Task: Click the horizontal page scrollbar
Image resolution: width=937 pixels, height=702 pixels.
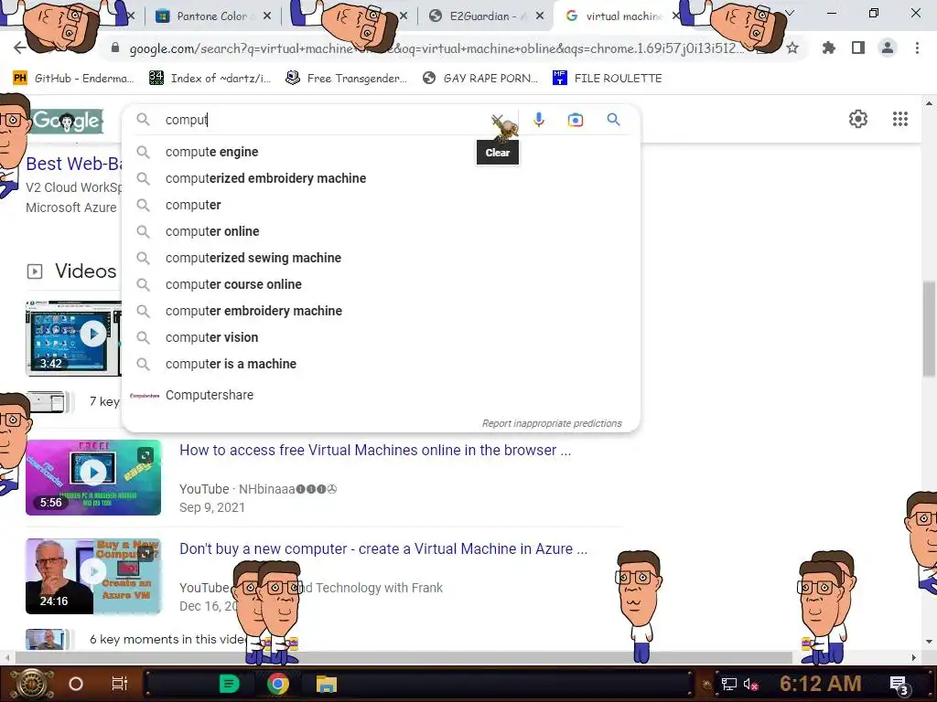Action: [x=404, y=657]
